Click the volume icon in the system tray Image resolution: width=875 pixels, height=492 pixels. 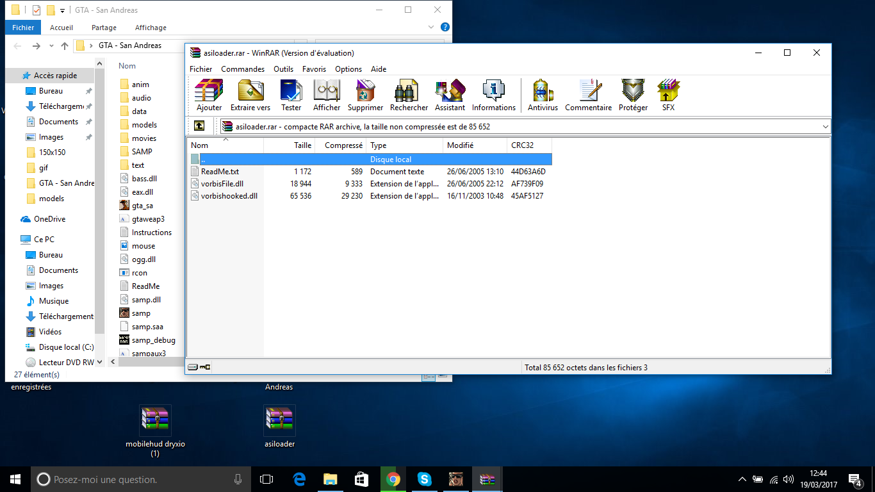click(x=789, y=479)
